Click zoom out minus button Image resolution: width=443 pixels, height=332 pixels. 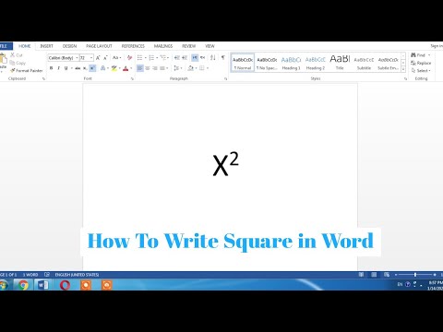point(396,275)
